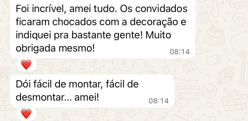Select the message bubble starting "Dói fácil de montar"

pyautogui.click(x=92, y=91)
